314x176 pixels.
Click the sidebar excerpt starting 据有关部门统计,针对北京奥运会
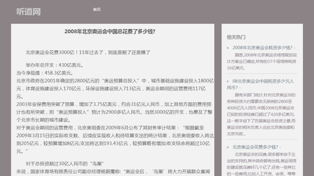(261, 114)
